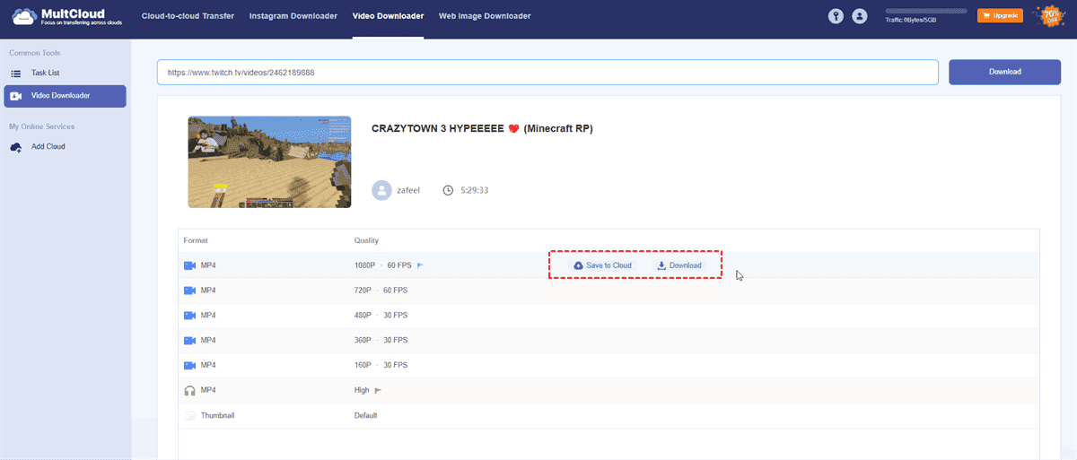
Task: Click Download for the 1080P row
Action: (x=679, y=265)
